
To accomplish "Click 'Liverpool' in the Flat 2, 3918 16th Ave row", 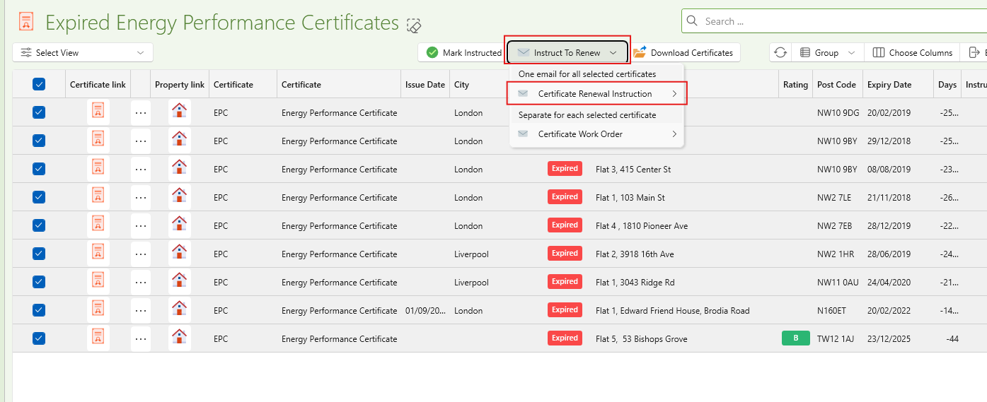I will pos(471,254).
